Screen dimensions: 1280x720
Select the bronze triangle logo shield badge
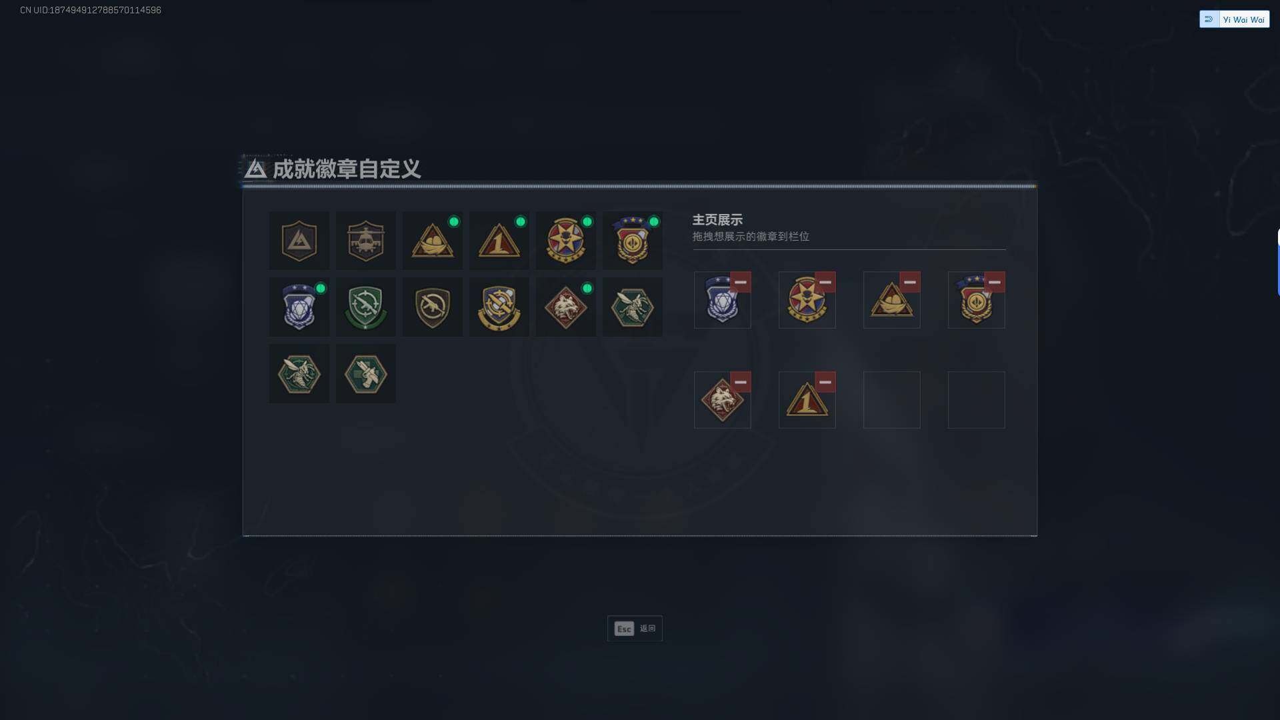click(x=299, y=241)
